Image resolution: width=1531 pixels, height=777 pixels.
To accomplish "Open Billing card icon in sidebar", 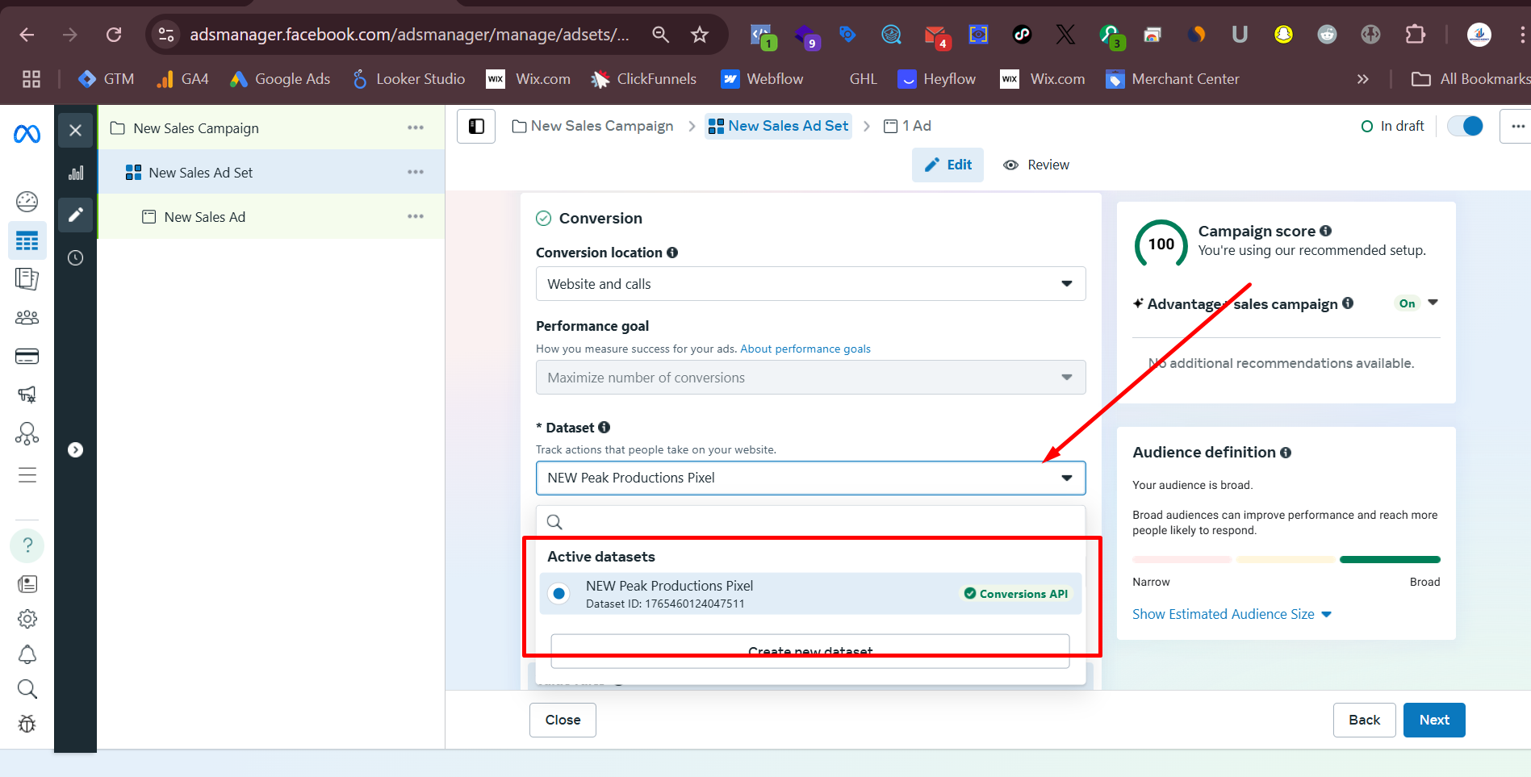I will [x=27, y=356].
